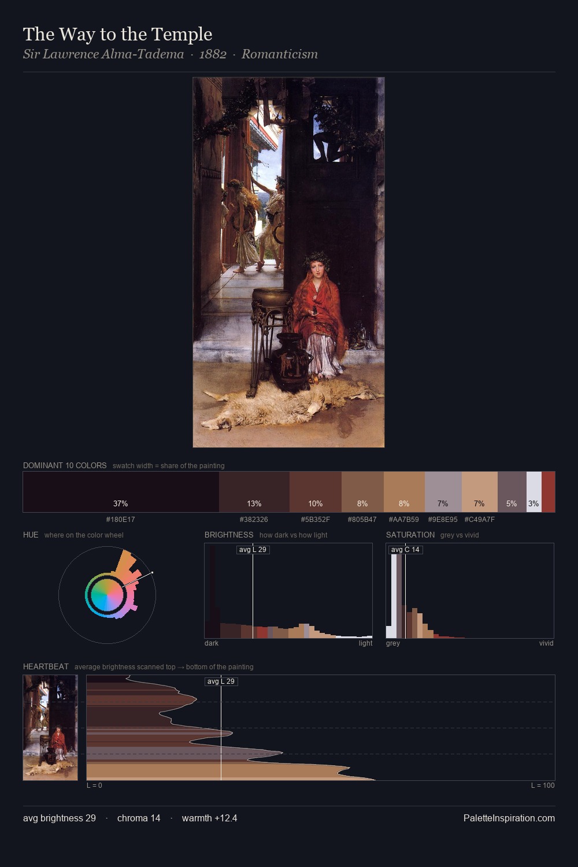
Task: Click the title The Way to the Temple
Action: (x=118, y=34)
